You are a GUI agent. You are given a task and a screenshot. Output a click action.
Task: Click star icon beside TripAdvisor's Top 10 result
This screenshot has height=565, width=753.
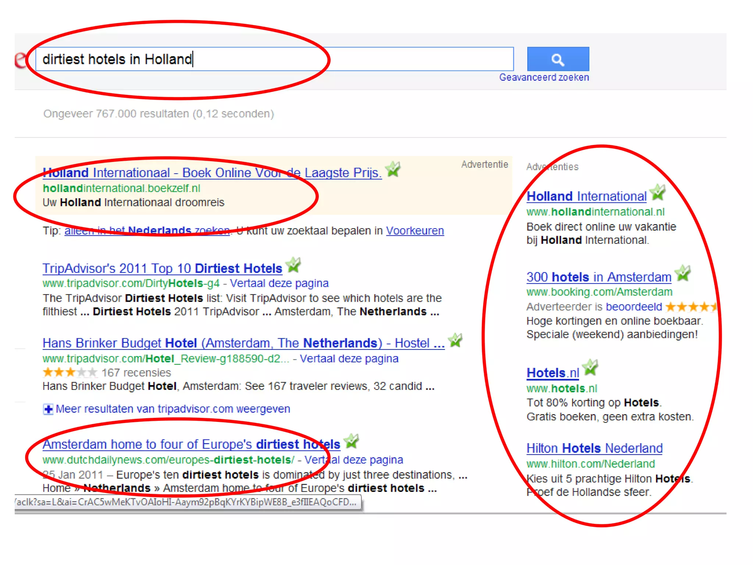click(293, 265)
